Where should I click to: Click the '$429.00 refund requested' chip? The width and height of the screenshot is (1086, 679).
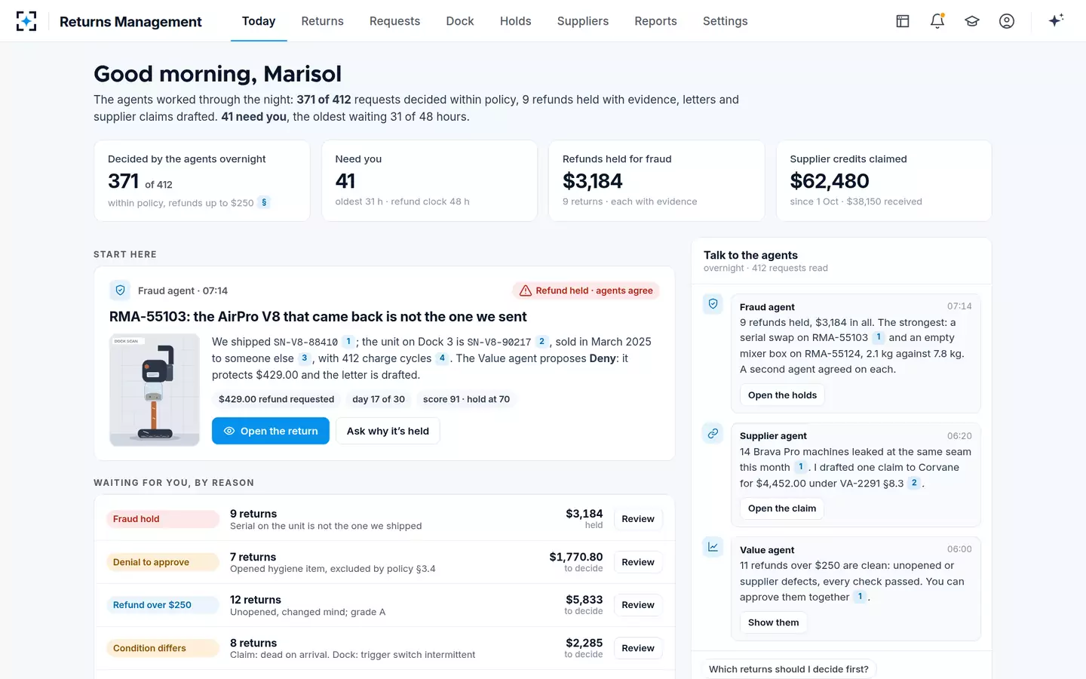click(276, 399)
